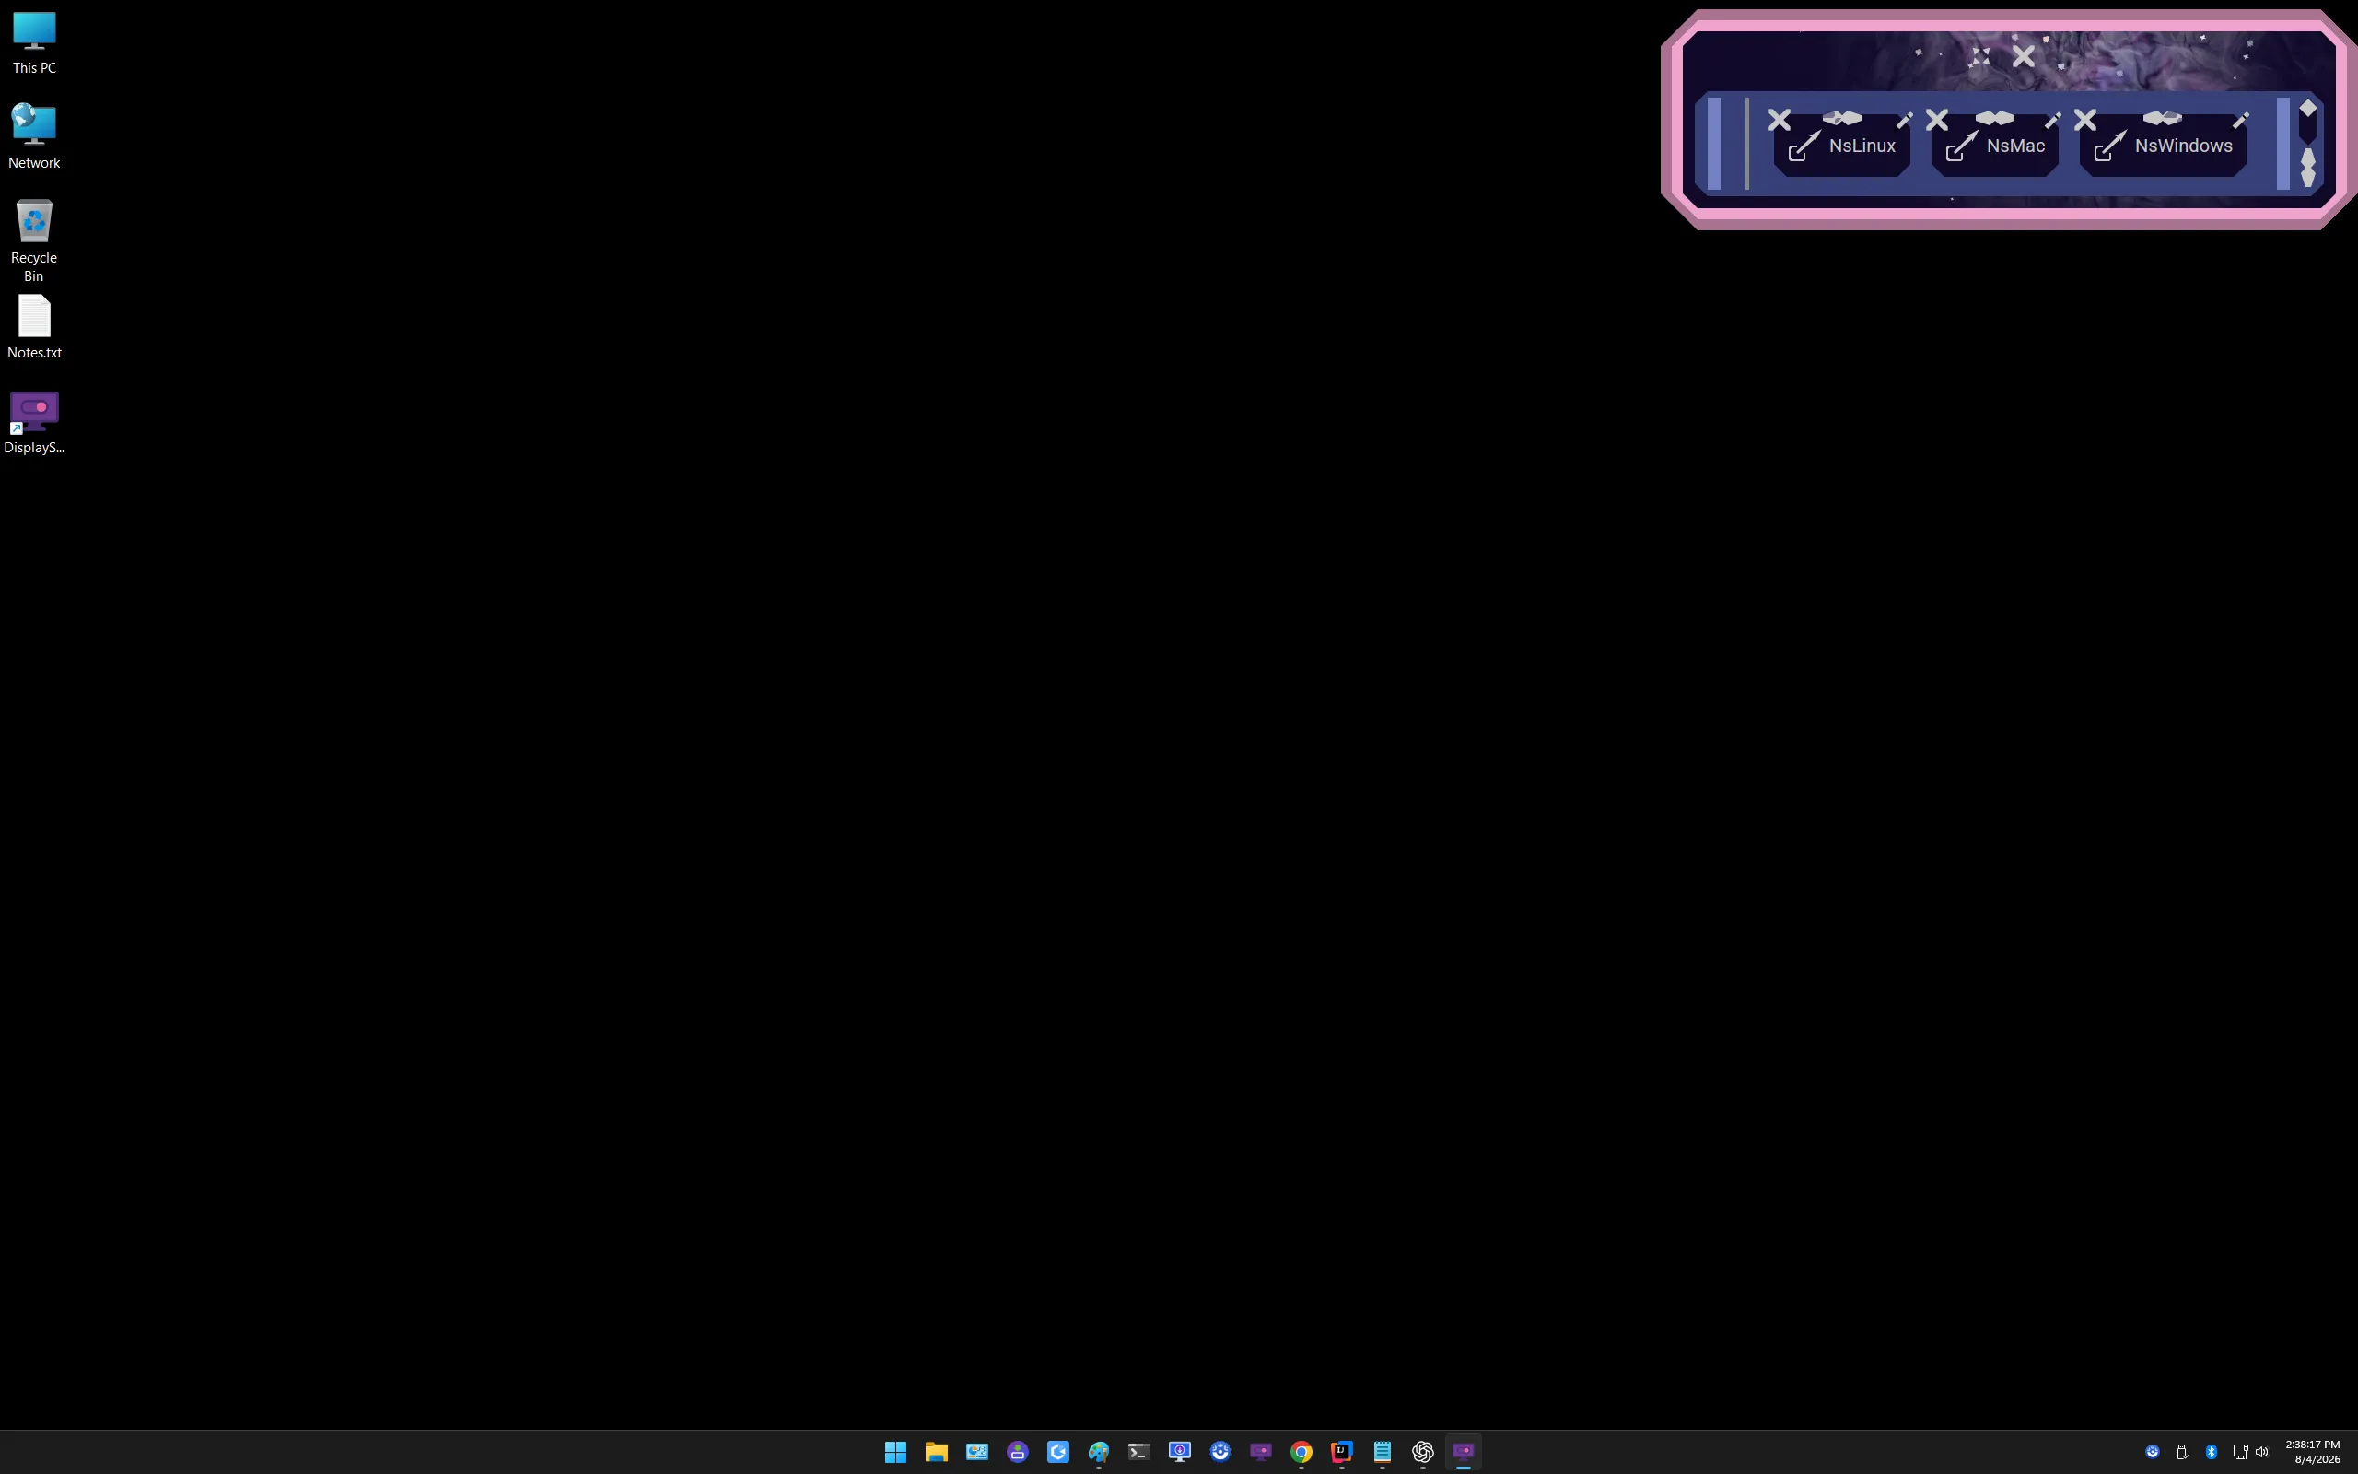The width and height of the screenshot is (2358, 1474).
Task: Delete the NsLinux profile with its X icon
Action: [x=1780, y=120]
